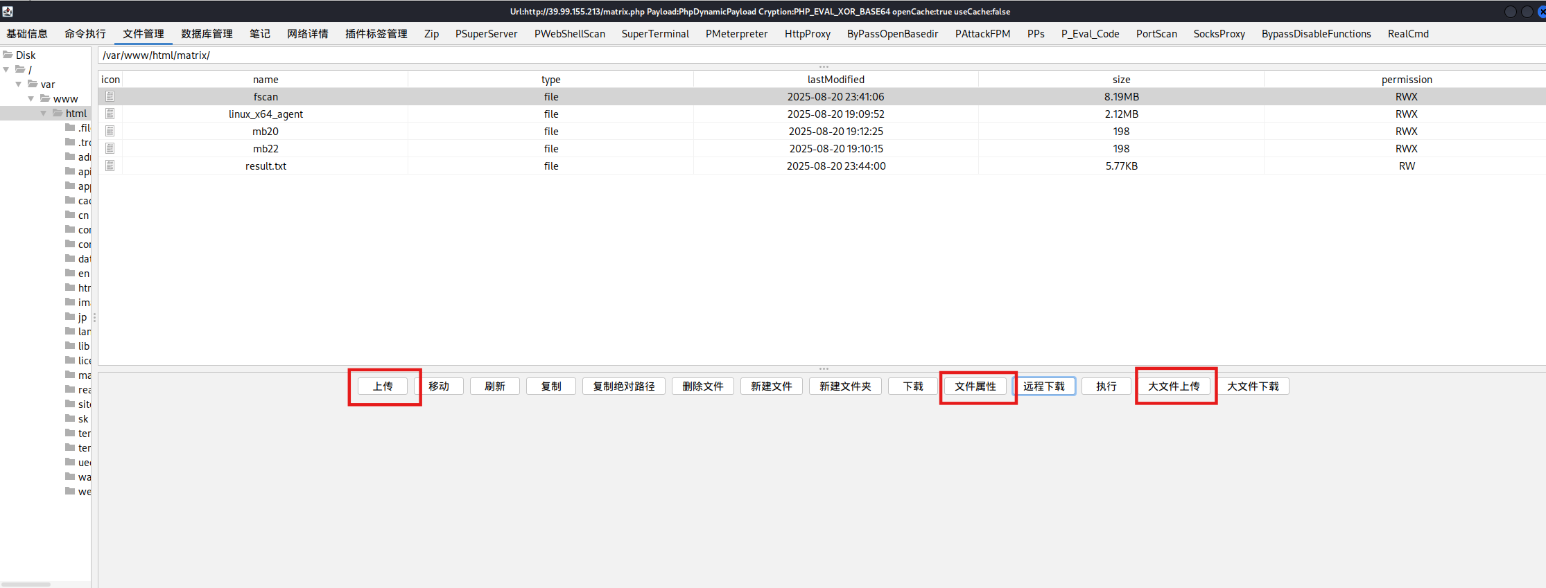The image size is (1546, 588).
Task: Click the folder icon of the var node
Action: coord(33,84)
